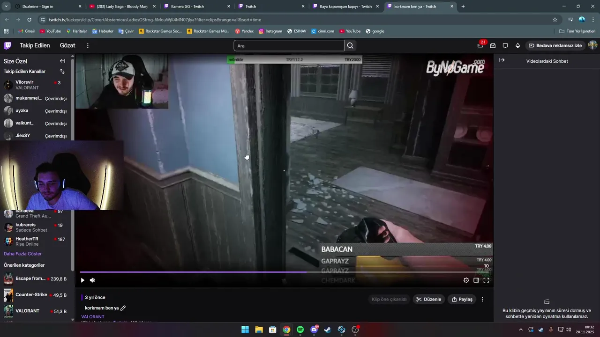Open Rockstar Games Soc... bookmark

(x=160, y=31)
